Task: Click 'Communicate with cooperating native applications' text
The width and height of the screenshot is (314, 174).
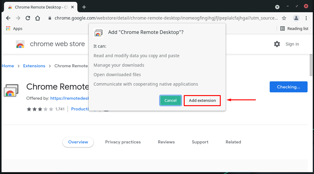Action: tap(146, 84)
